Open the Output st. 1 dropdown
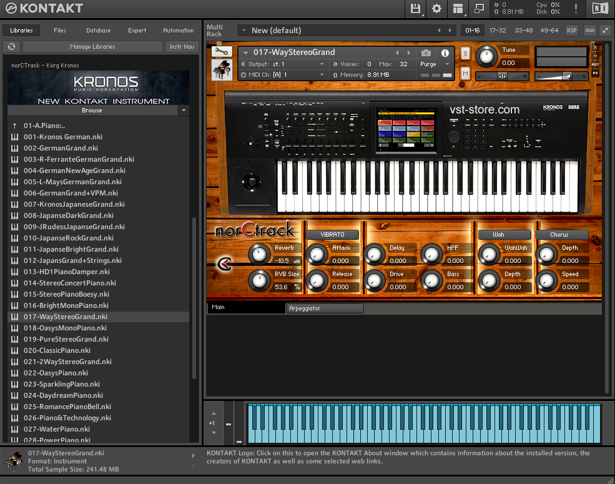615x484 pixels. (283, 64)
